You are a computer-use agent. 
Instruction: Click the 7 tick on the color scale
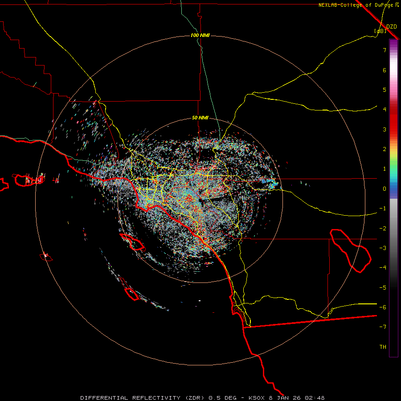tap(385, 50)
